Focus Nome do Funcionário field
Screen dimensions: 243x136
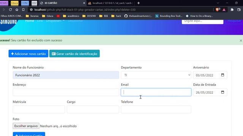point(66,75)
